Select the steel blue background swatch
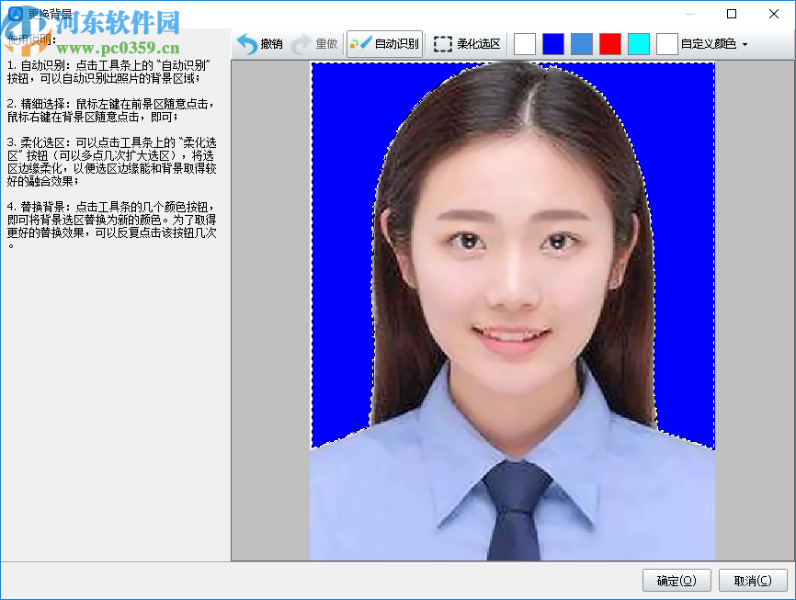This screenshot has height=600, width=796. tap(581, 43)
